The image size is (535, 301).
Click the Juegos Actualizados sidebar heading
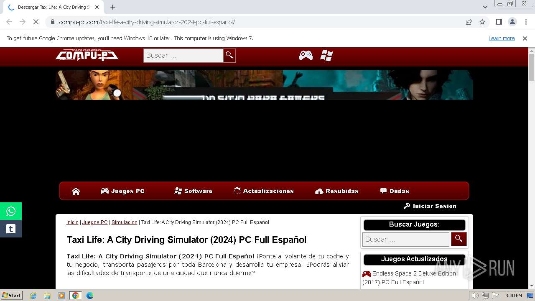414,259
